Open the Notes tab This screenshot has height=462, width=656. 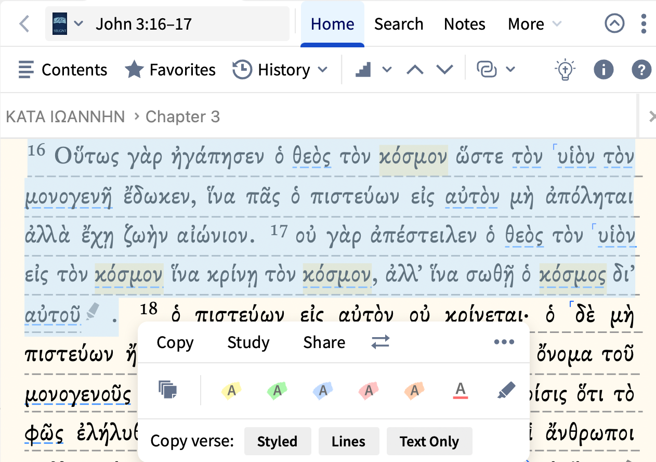[465, 24]
